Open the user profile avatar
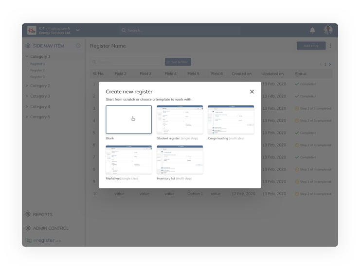The height and width of the screenshot is (270, 360). pos(328,30)
